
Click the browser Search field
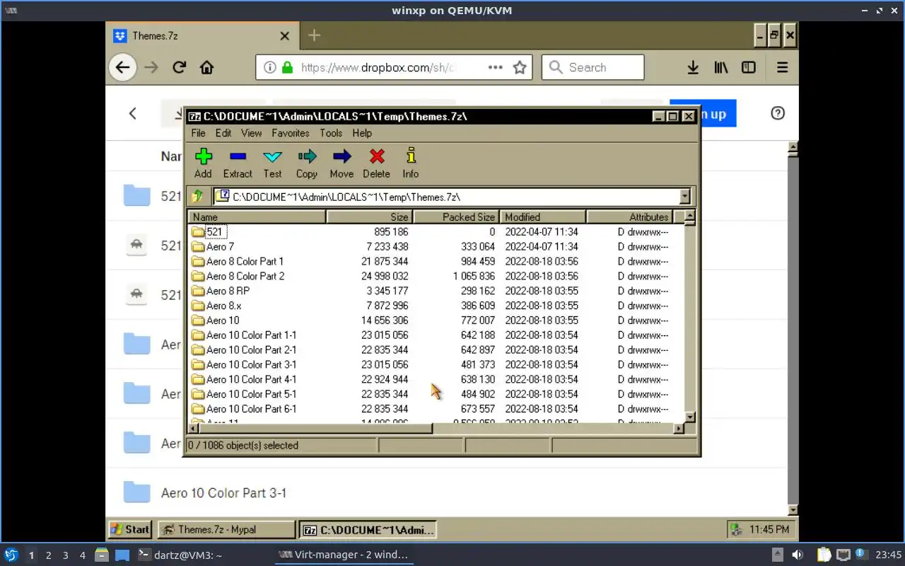click(592, 67)
